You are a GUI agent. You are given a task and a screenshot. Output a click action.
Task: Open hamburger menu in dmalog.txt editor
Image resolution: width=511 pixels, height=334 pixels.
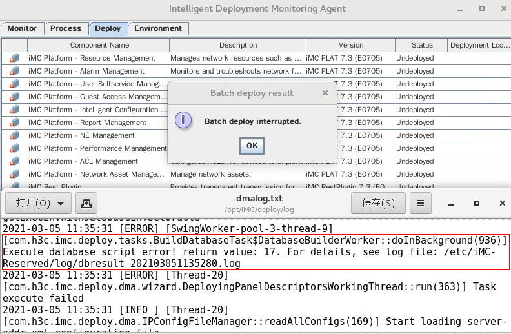coord(421,204)
